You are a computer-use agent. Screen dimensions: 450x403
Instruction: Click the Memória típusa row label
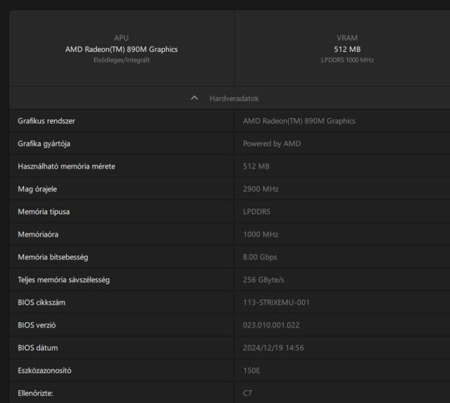tap(44, 212)
